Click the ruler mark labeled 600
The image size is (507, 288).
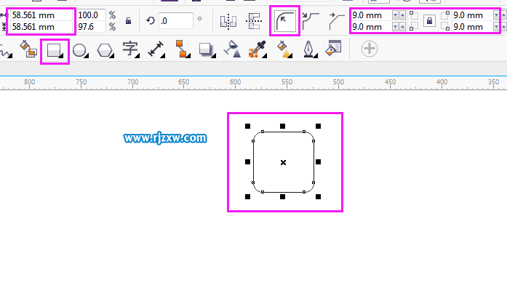(236, 82)
